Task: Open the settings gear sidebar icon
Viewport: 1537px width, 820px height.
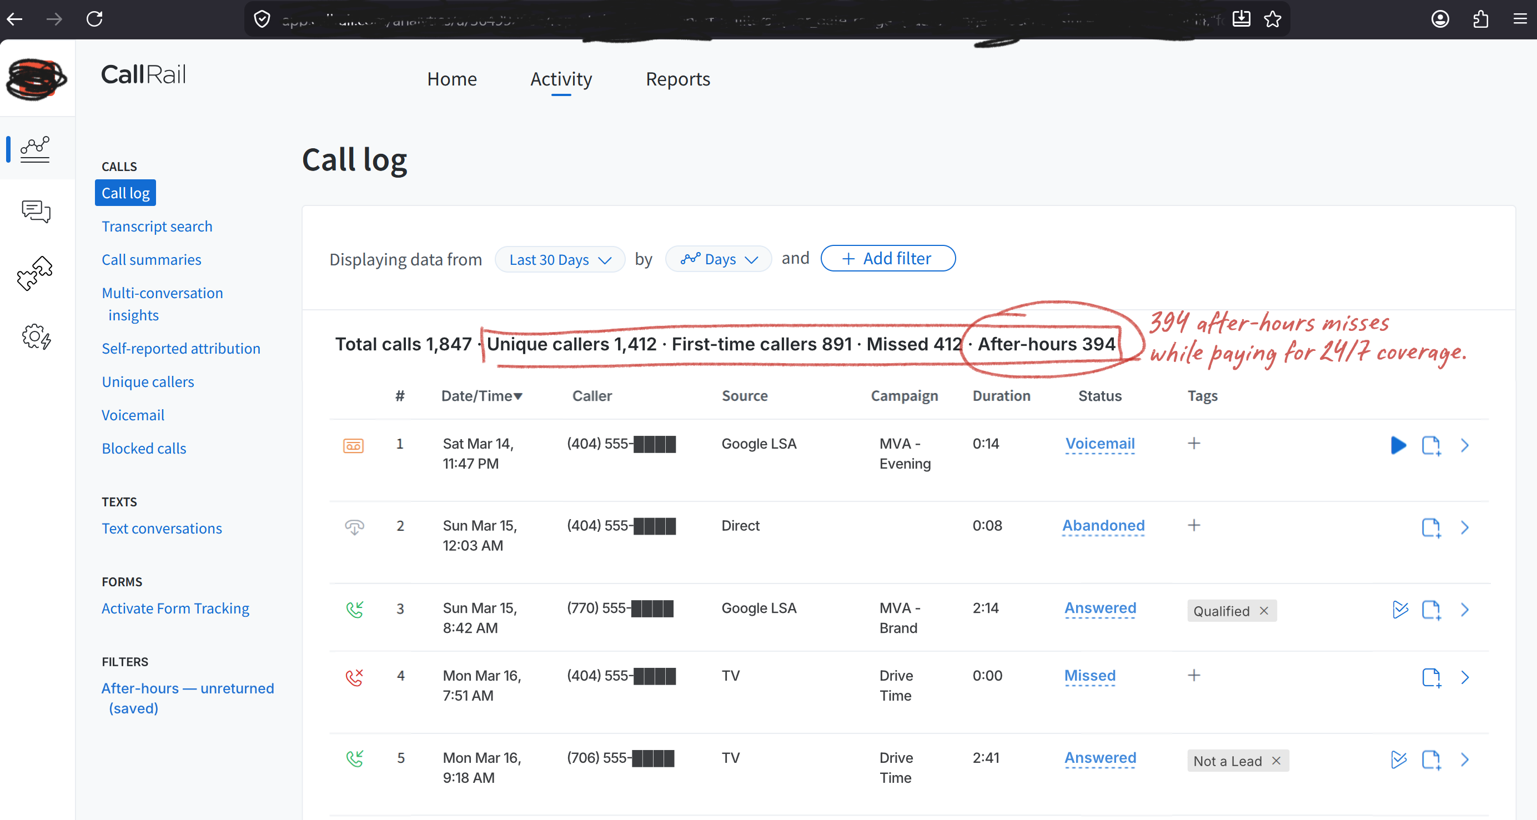Action: [36, 336]
